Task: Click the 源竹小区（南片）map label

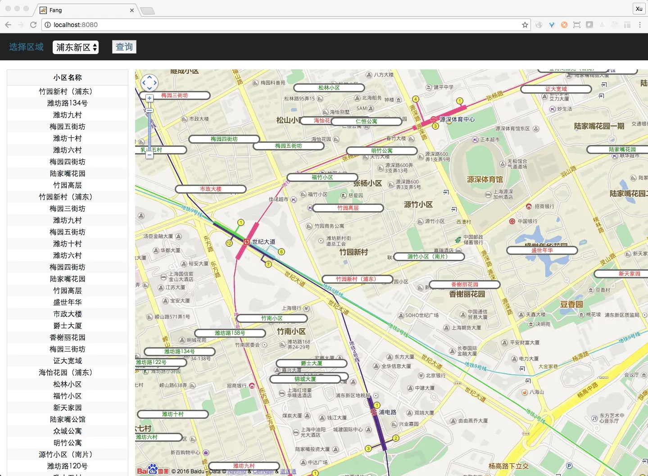Action: click(429, 257)
